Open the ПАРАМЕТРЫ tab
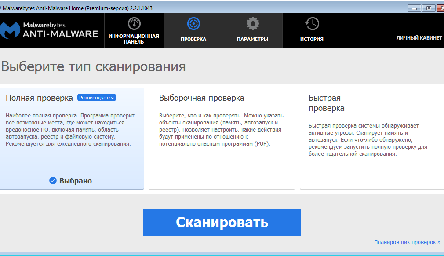444x256 pixels. point(253,30)
